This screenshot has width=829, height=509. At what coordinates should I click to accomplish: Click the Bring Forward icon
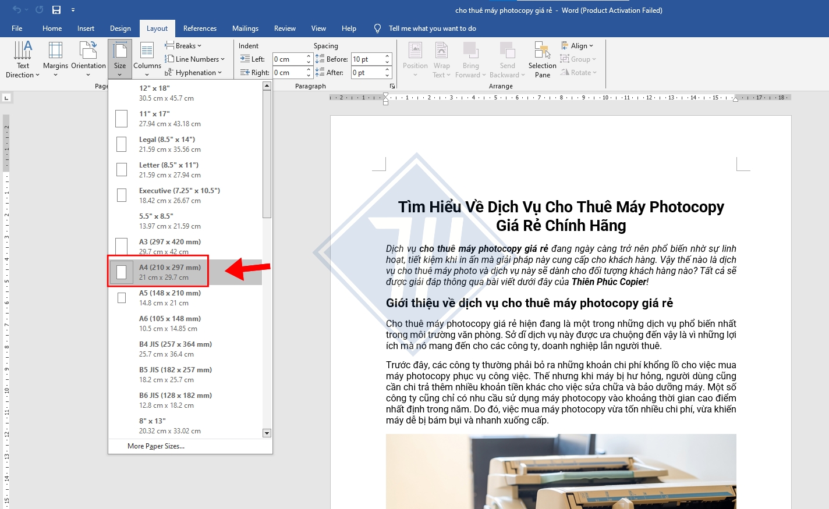pos(471,58)
